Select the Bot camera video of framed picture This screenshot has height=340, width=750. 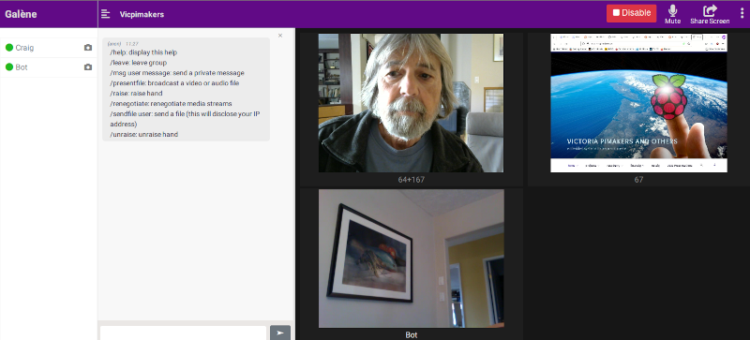[x=412, y=259]
